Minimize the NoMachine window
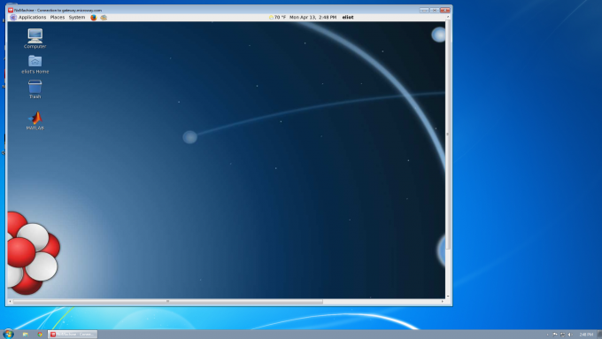The height and width of the screenshot is (339, 602). point(424,10)
